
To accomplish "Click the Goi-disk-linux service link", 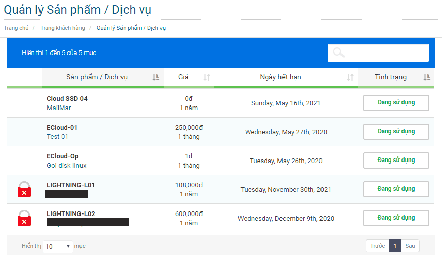I will (66, 165).
